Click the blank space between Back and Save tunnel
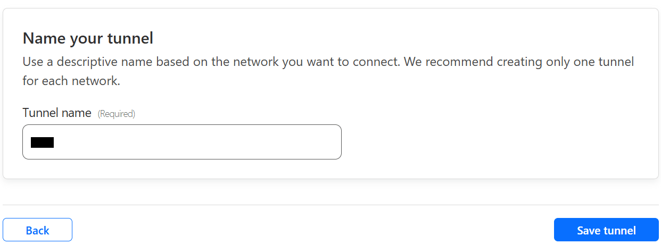661x244 pixels. tap(313, 230)
